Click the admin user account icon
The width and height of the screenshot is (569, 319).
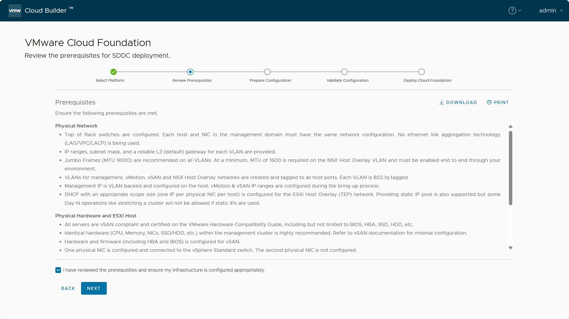click(549, 11)
